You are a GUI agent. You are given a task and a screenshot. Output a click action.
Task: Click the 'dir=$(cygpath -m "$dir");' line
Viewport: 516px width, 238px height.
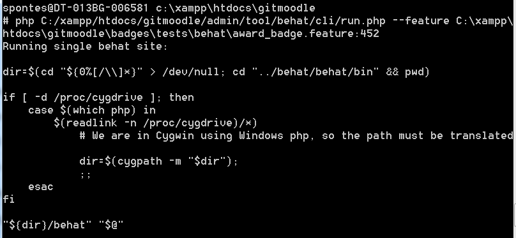158,161
